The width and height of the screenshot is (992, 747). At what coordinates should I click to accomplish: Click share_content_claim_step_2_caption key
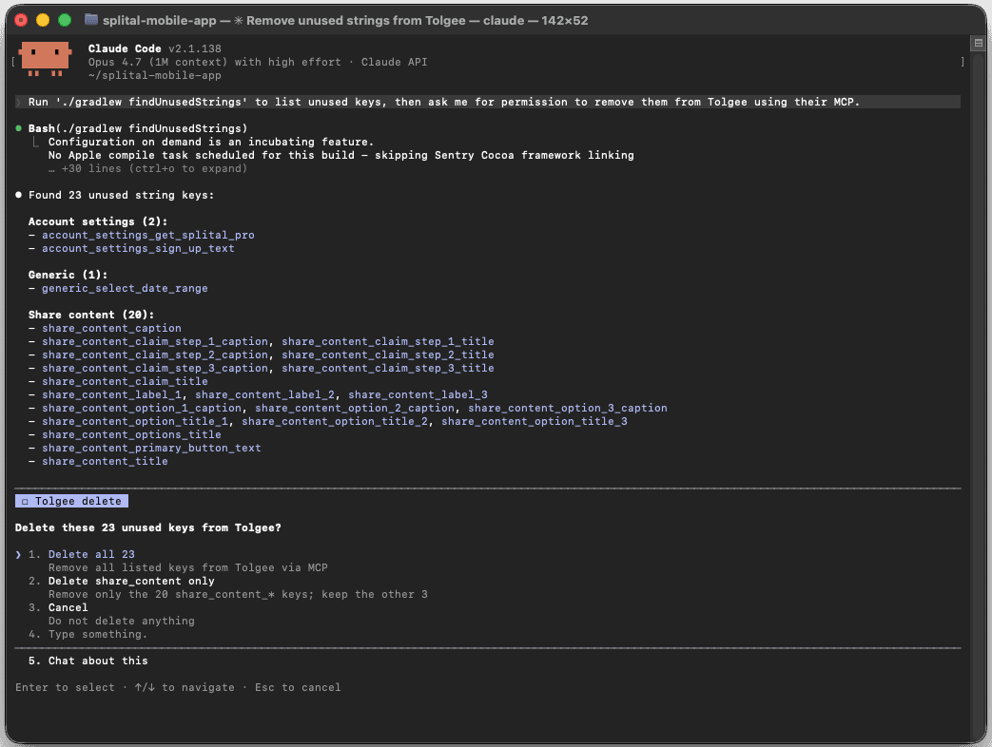155,354
